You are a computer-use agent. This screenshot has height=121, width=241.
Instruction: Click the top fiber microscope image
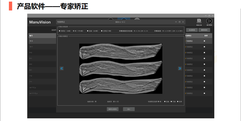pyautogui.click(x=121, y=51)
